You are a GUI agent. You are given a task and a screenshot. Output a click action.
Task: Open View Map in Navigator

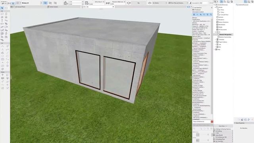pyautogui.click(x=225, y=2)
